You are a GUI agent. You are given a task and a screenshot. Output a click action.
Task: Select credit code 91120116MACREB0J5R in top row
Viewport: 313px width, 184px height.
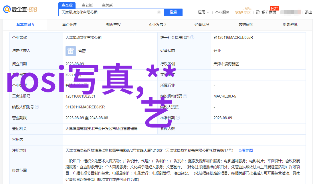[x=233, y=37]
